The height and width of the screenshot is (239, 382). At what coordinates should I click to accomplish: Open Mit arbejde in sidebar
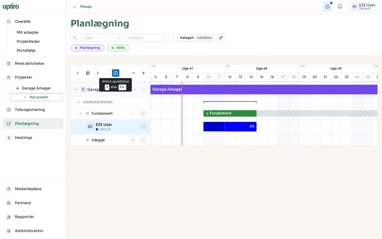point(27,32)
